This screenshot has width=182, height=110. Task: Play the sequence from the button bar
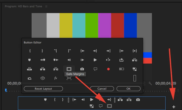(x=92, y=100)
